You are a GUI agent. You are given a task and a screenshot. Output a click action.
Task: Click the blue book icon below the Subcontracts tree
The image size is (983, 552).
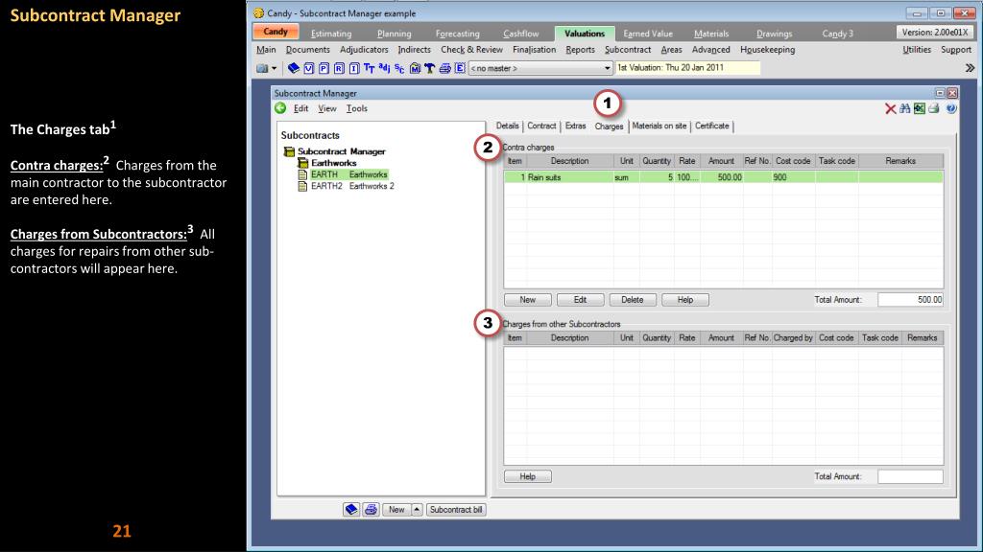pyautogui.click(x=351, y=510)
